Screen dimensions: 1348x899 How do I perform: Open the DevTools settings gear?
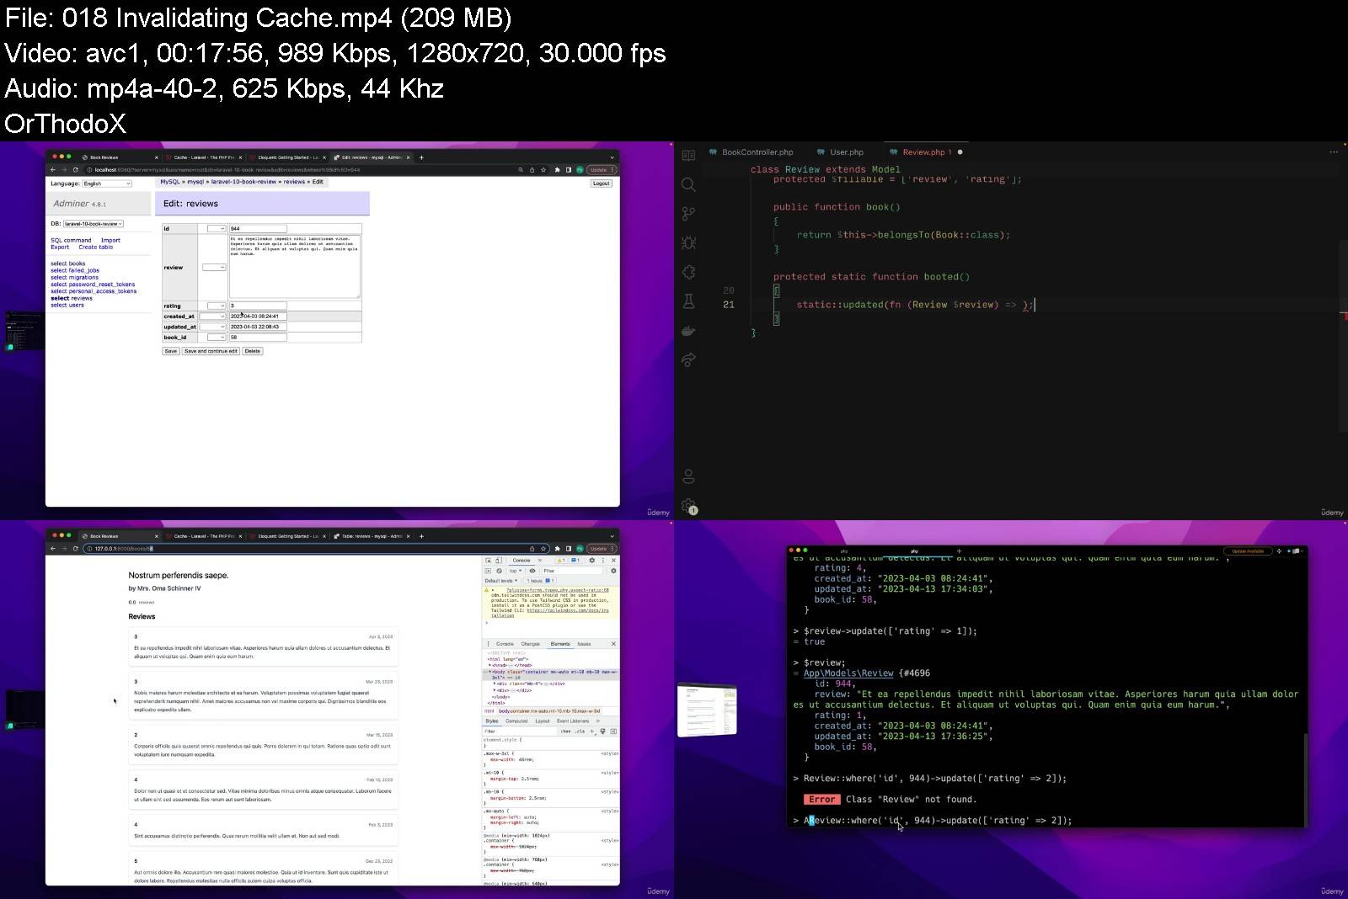coord(591,561)
